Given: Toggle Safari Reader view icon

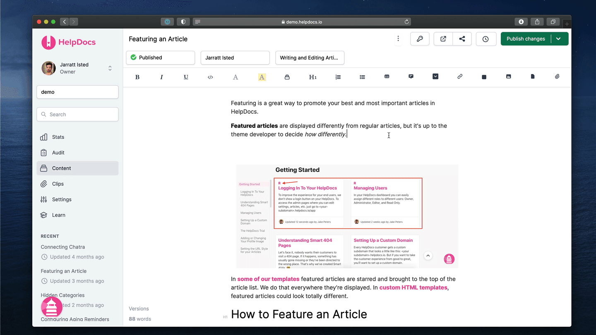Looking at the screenshot, I should [197, 22].
